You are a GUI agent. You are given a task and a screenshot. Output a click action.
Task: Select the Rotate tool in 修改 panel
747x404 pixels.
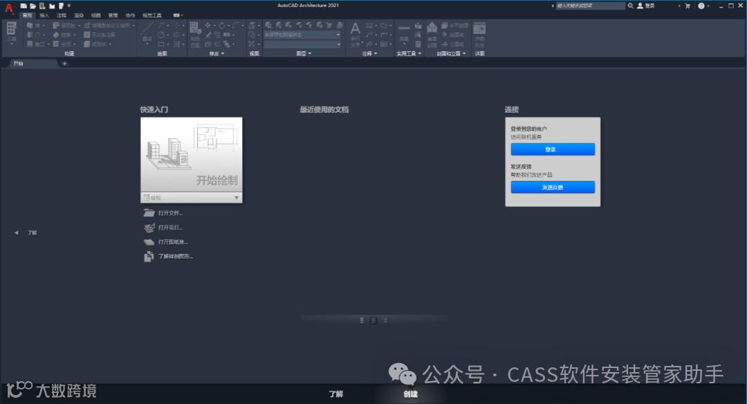pyautogui.click(x=221, y=25)
